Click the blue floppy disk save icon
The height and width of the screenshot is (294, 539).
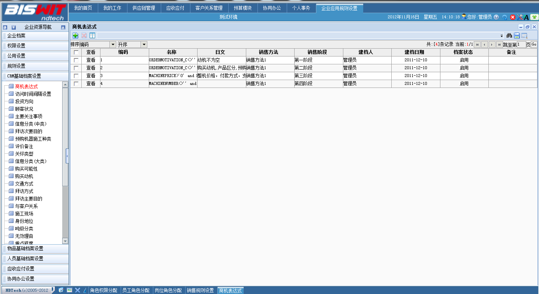click(x=517, y=36)
